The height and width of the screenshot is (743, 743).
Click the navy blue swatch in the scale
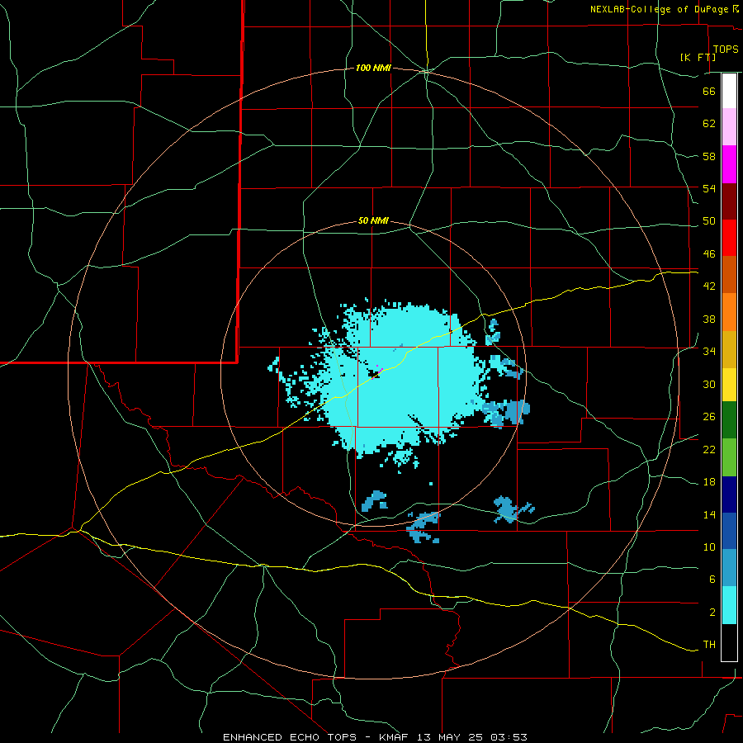pos(729,495)
